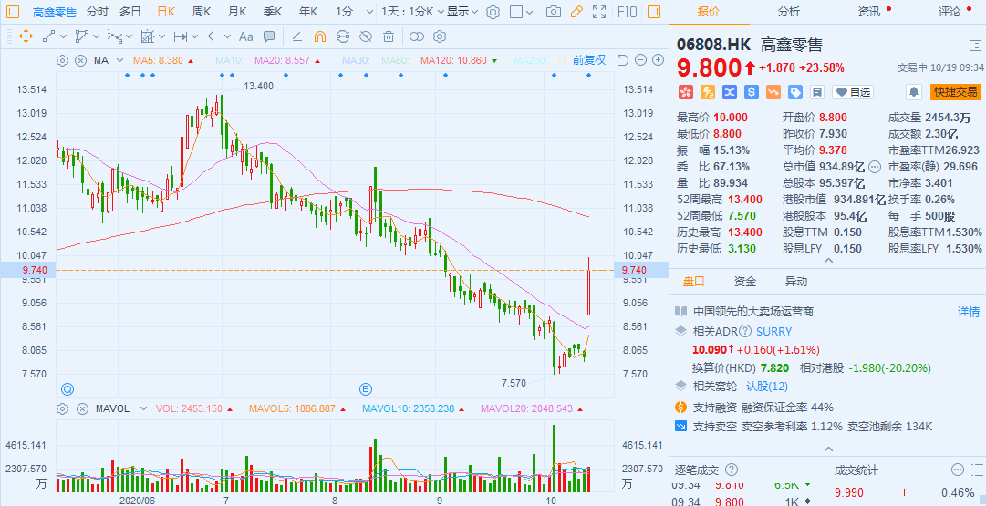
Task: Take a chart screenshot with camera icon
Action: click(554, 11)
